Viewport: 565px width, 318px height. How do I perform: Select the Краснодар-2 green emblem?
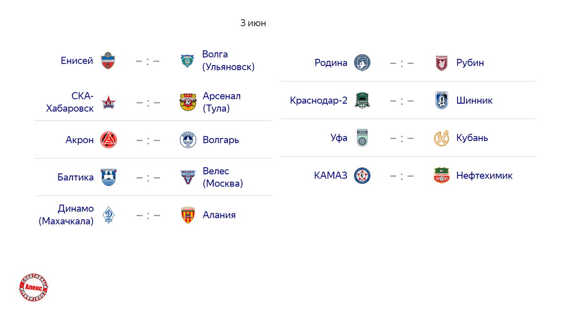click(362, 100)
